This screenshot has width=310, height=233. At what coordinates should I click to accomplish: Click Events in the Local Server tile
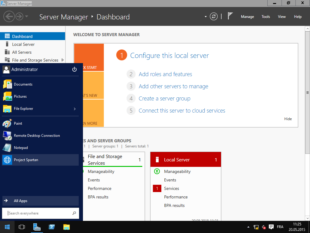click(x=170, y=180)
